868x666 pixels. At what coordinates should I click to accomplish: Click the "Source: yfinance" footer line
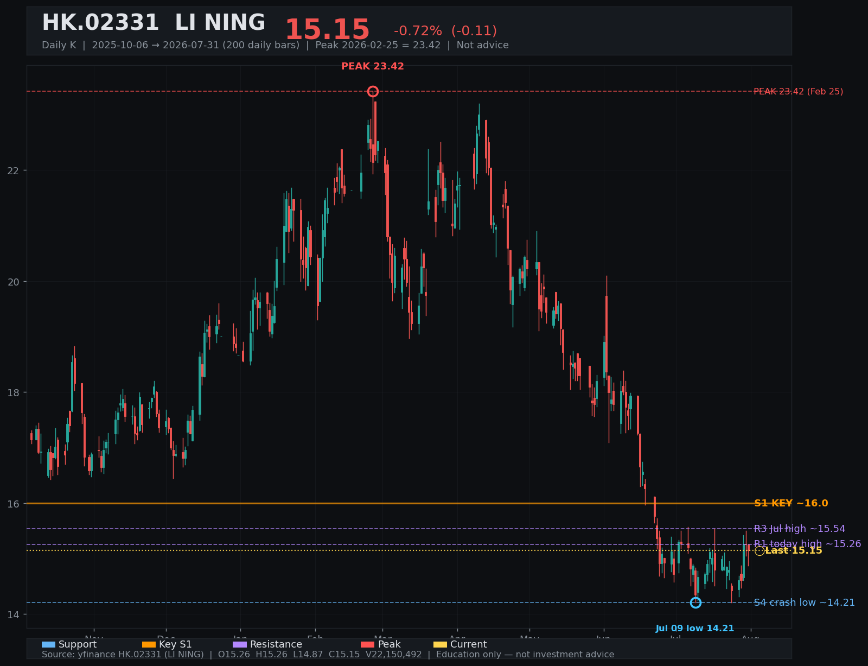pyautogui.click(x=328, y=655)
